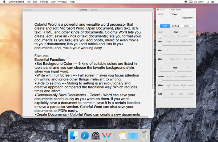Click the All selection label

point(191,76)
